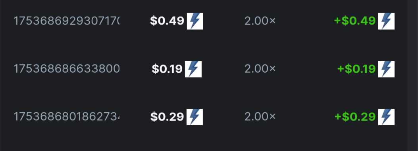This screenshot has width=418, height=151.
Task: Click the 2.00× multiplier in the $0.29 row
Action: tap(260, 117)
